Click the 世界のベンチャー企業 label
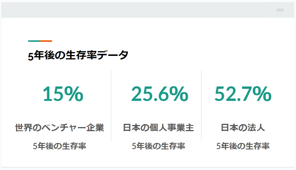This screenshot has width=296, height=170. [59, 128]
